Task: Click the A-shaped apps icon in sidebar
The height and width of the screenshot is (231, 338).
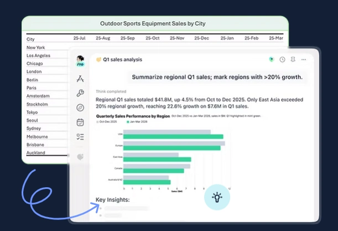Action: click(x=80, y=79)
